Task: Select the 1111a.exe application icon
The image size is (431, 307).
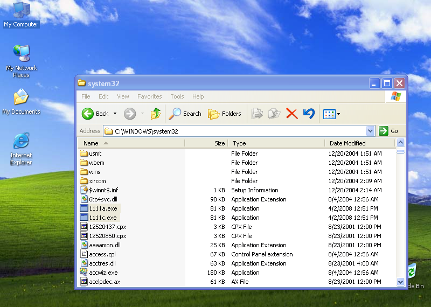Action: (84, 208)
